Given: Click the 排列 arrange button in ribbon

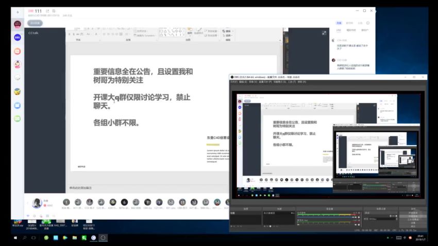Looking at the screenshot, I should click(190, 31).
